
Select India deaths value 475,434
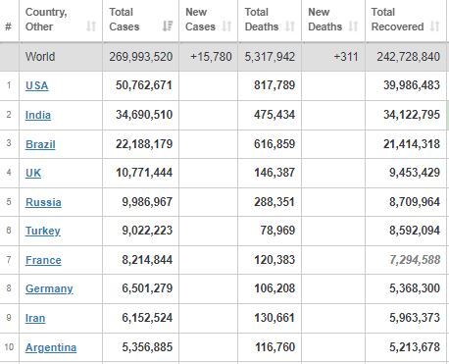point(274,115)
